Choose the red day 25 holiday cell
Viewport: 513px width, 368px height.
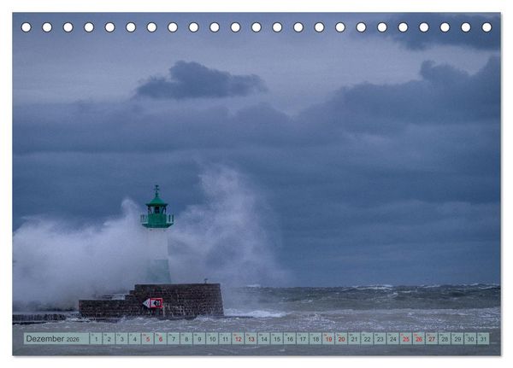pos(406,339)
